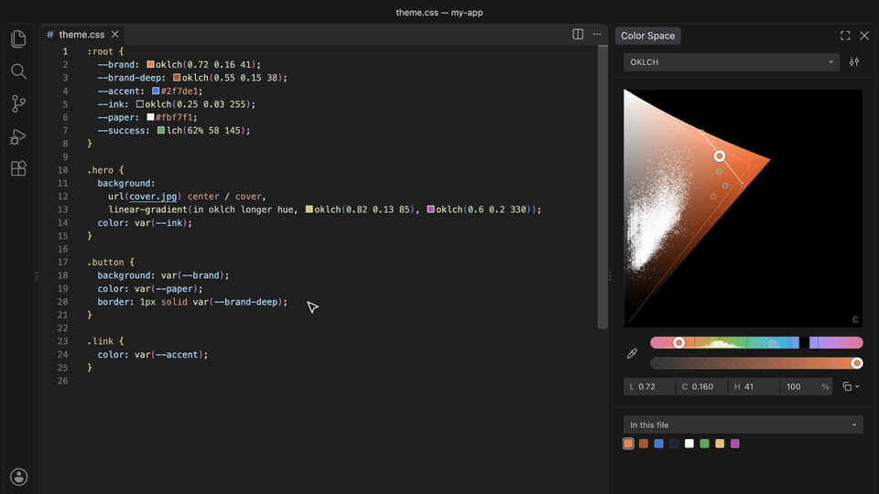
Task: Click line number 13 in gutter
Action: coord(63,209)
